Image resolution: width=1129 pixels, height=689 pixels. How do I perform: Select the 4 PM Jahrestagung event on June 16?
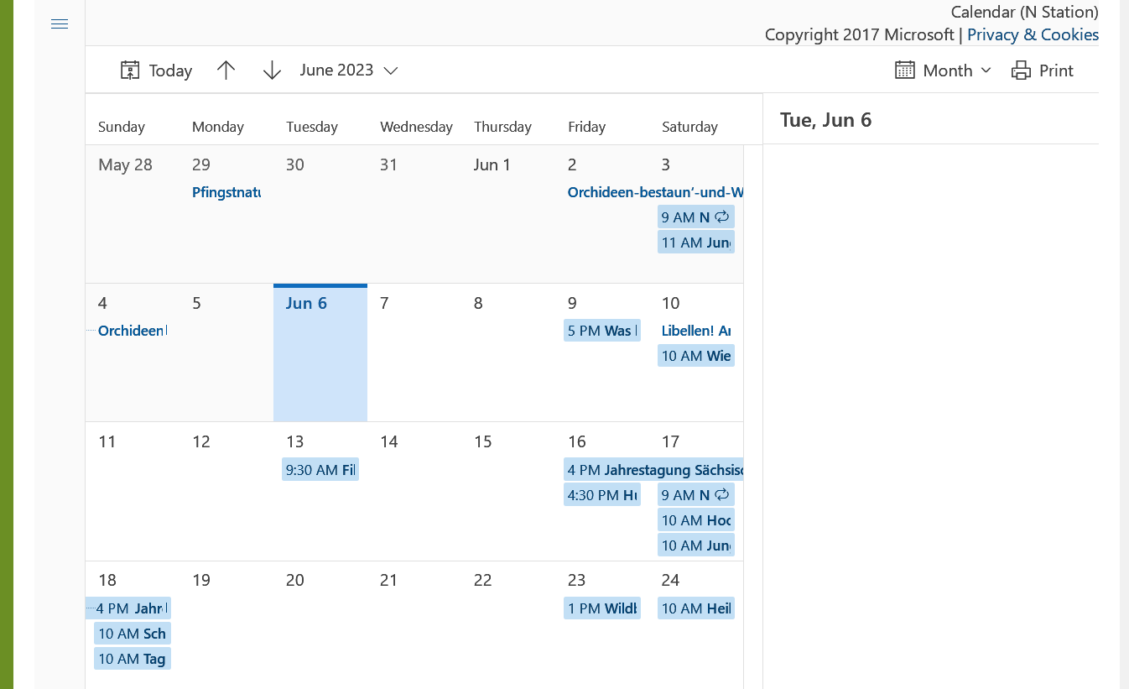(x=654, y=470)
